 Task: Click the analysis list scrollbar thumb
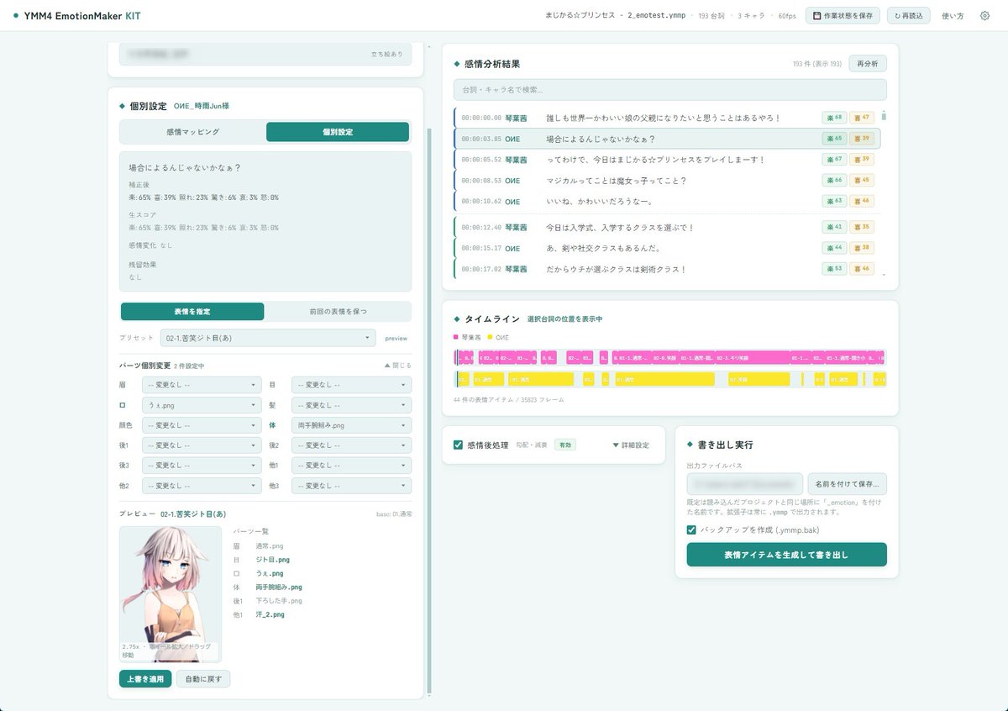(884, 117)
